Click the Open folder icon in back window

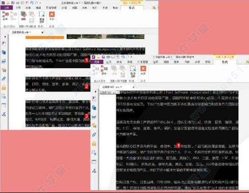(x=8, y=3)
